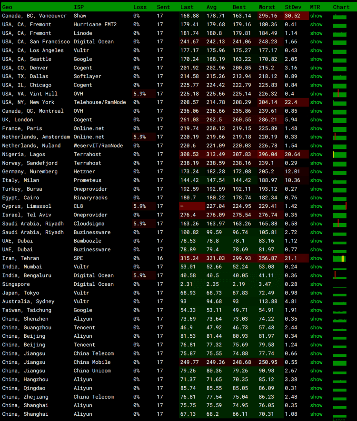Screen dimensions: 357x421
Task: Click show for Fremont Linode row
Action: 316,33
